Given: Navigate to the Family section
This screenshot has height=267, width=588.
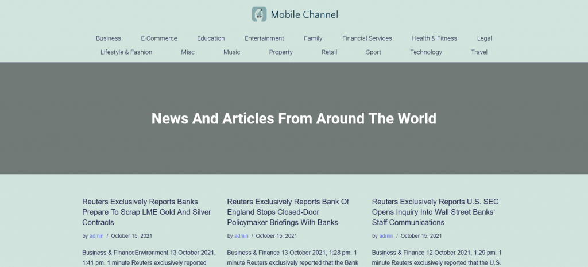Looking at the screenshot, I should (x=313, y=38).
